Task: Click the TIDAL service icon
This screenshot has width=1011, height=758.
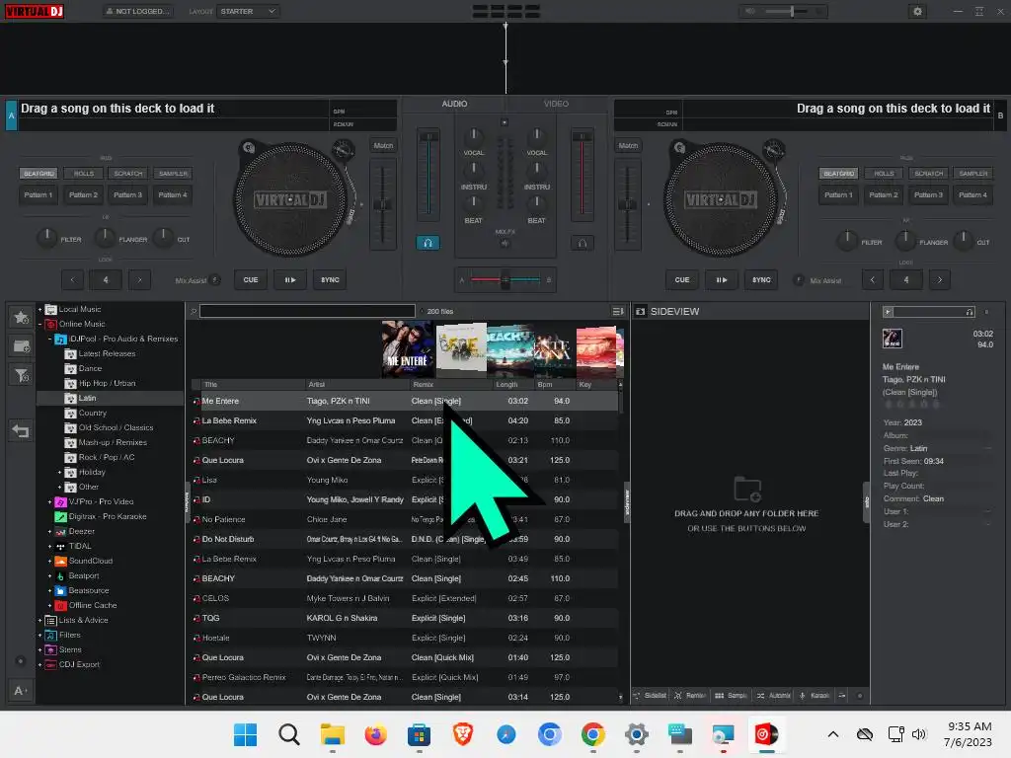Action: [60, 547]
